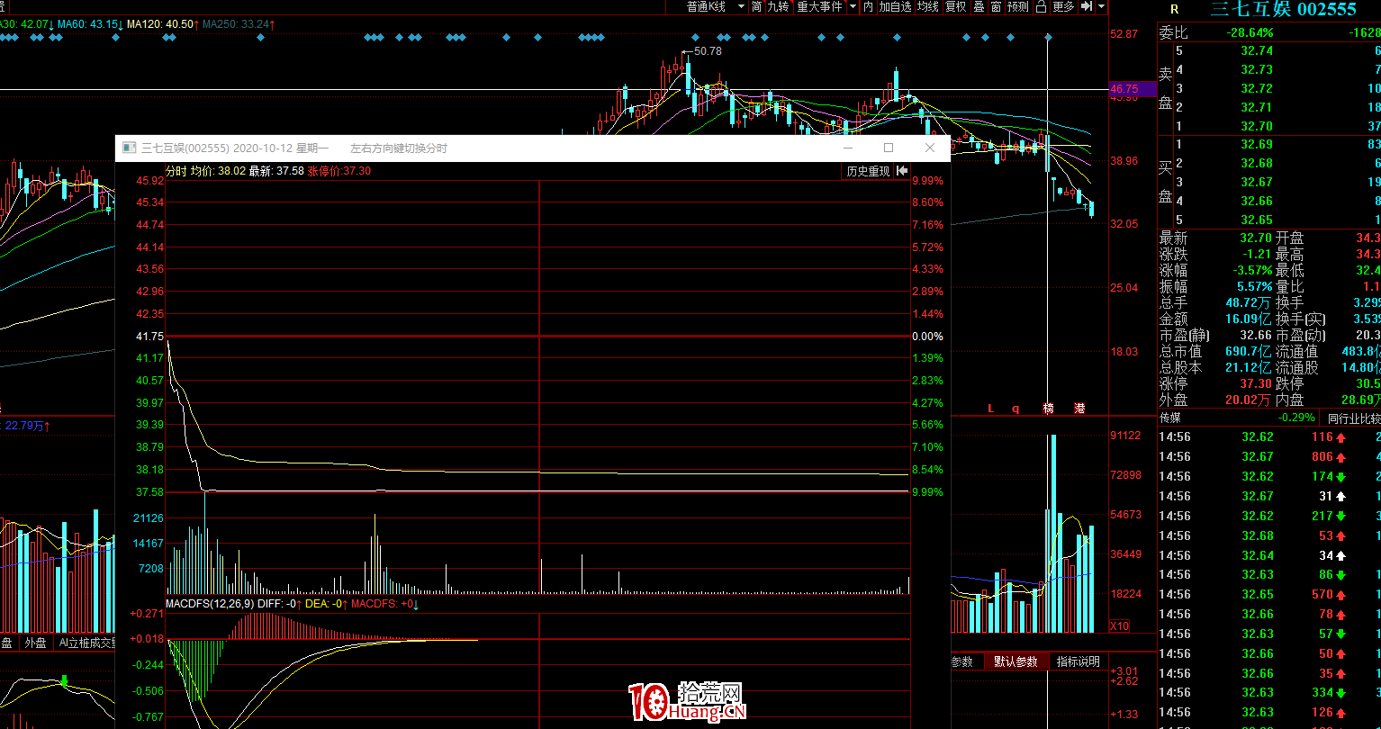Open the 更多 more options menu
This screenshot has width=1381, height=729.
click(1063, 6)
